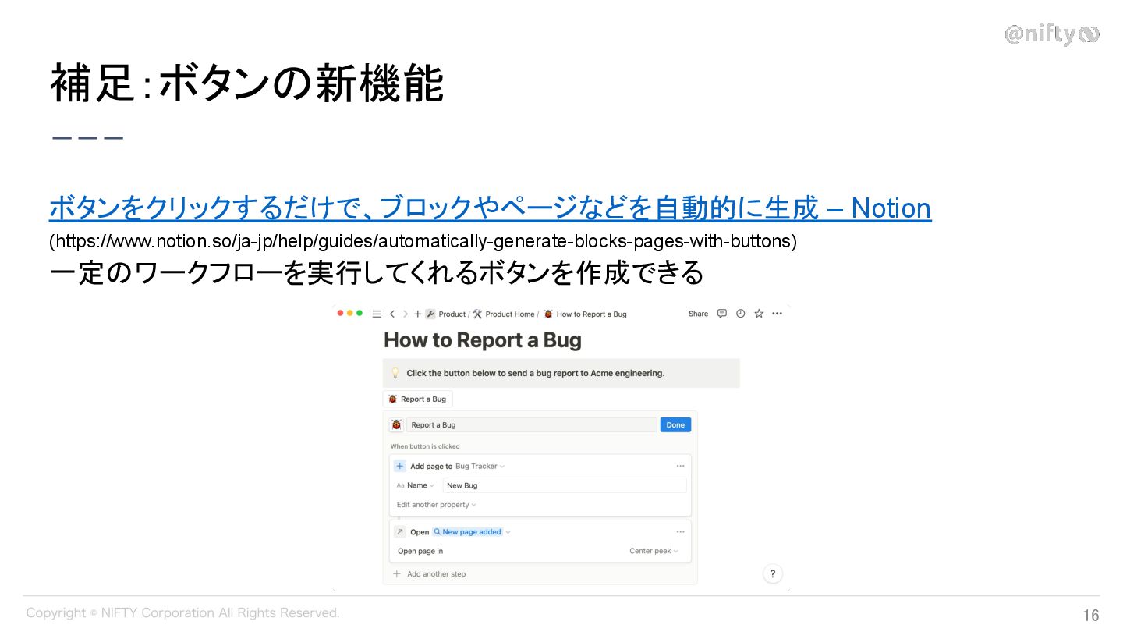Click the macOS yellow minimize dot

350,313
